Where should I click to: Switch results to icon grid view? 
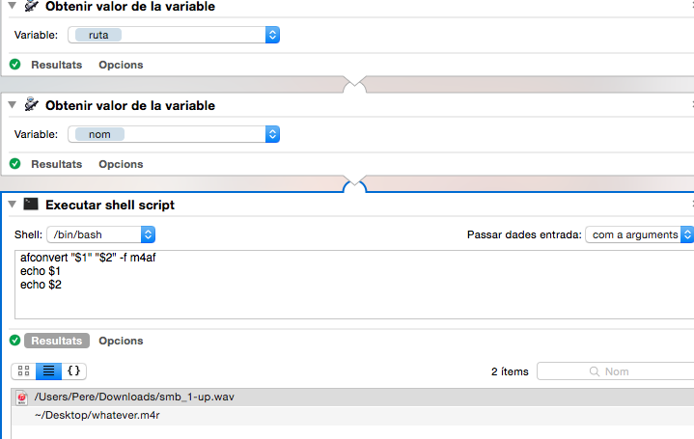pos(24,370)
